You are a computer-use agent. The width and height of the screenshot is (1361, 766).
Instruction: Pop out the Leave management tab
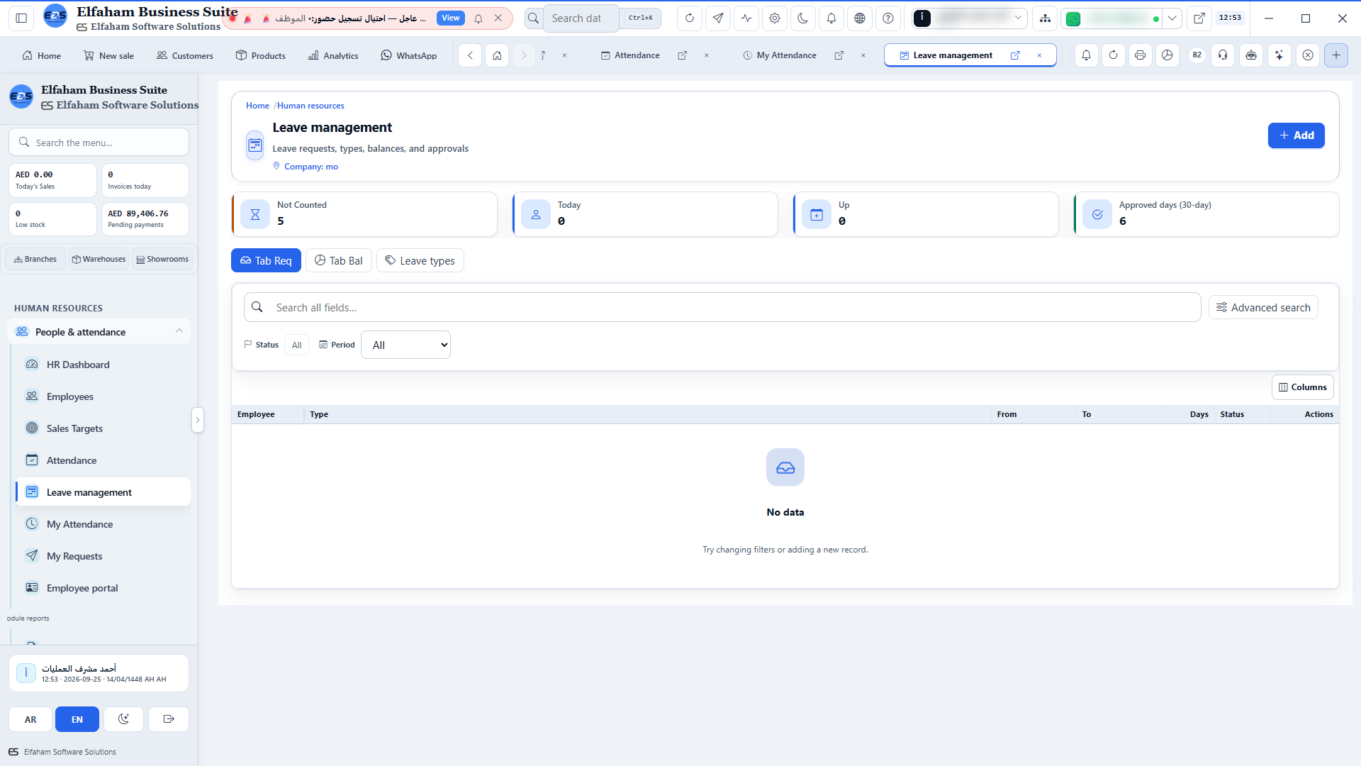(1015, 55)
